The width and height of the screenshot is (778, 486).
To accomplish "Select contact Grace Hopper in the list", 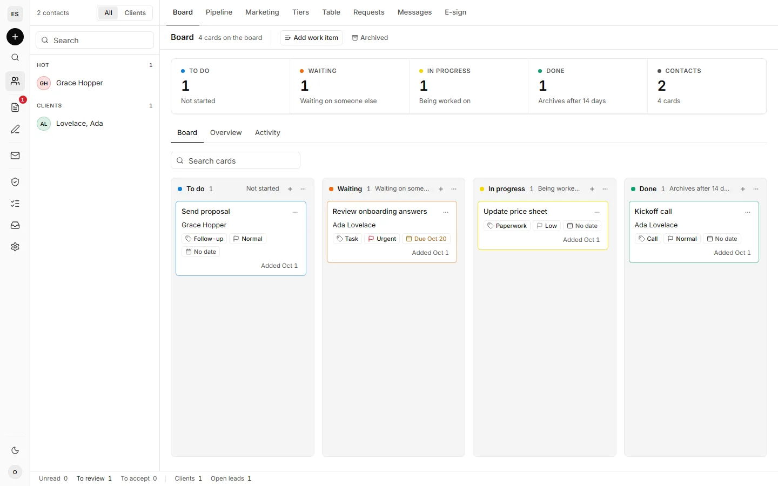I will tap(95, 83).
